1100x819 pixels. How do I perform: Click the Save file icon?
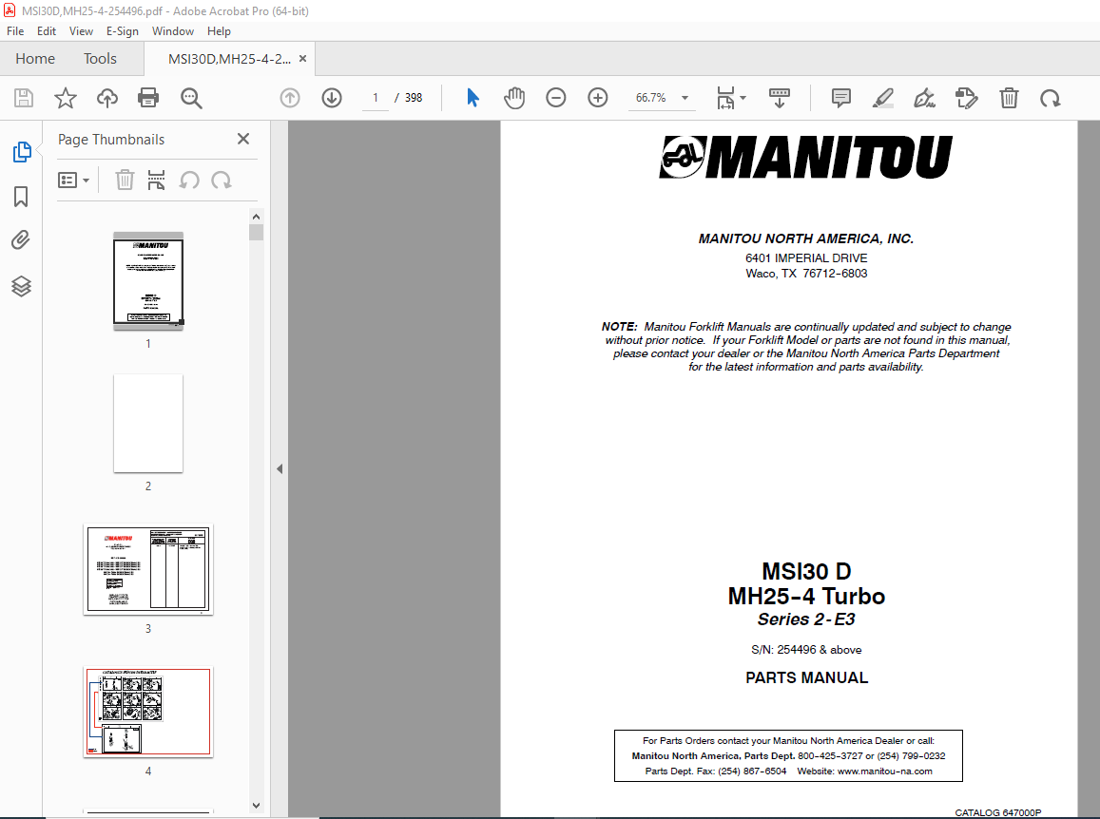24,98
